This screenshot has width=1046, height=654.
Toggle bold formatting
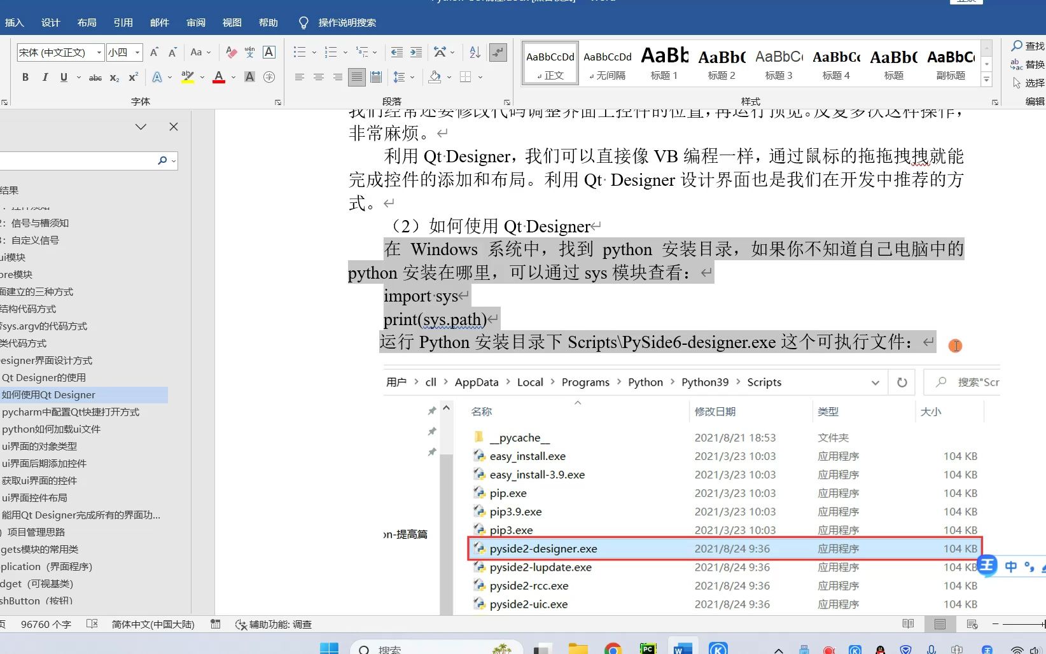25,77
